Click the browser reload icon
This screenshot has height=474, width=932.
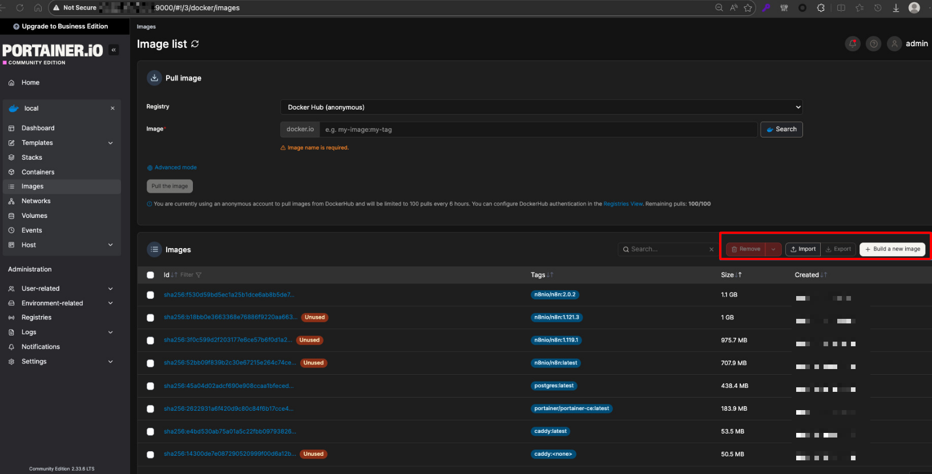pyautogui.click(x=20, y=8)
